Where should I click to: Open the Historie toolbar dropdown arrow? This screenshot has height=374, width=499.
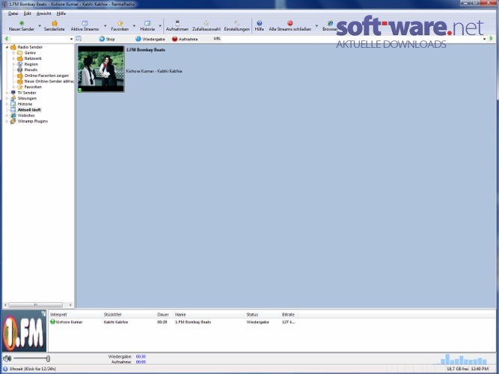(x=160, y=25)
